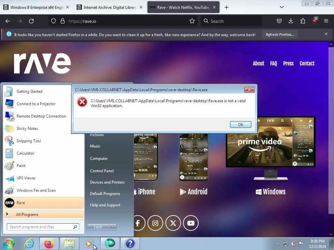Close the Internet Archive tab
Image resolution: width=334 pixels, height=250 pixels.
pos(141,7)
